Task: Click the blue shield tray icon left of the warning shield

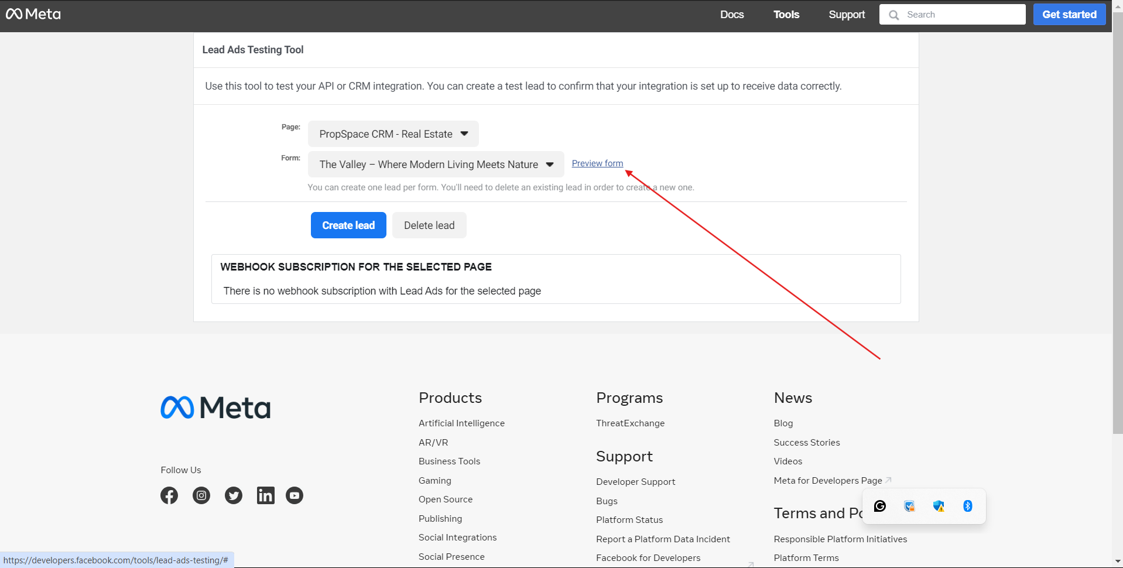Action: click(909, 506)
